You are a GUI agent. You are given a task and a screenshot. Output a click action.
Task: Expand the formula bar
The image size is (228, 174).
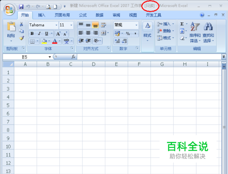(x=223, y=57)
